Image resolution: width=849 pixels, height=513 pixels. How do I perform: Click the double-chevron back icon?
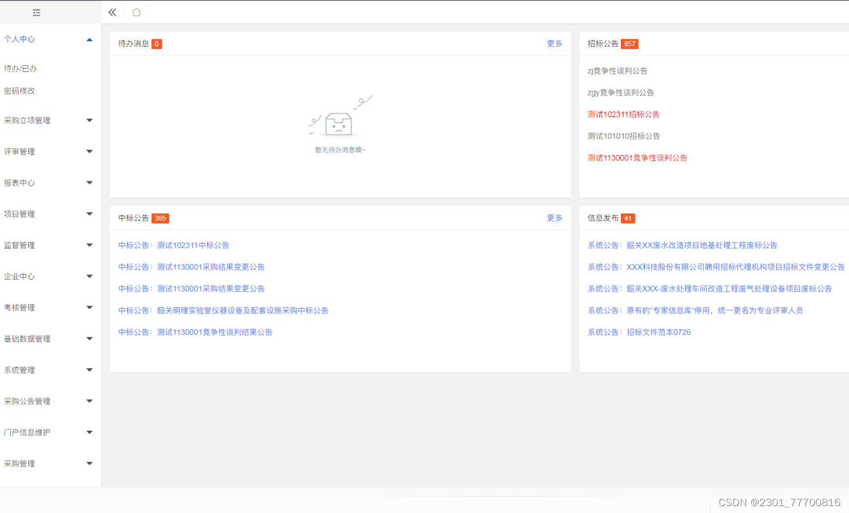coord(112,12)
